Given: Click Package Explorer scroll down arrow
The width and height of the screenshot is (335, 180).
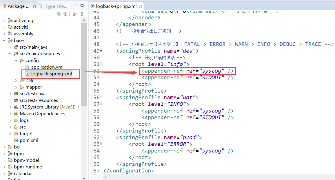Looking at the screenshot, I should (x=84, y=178).
